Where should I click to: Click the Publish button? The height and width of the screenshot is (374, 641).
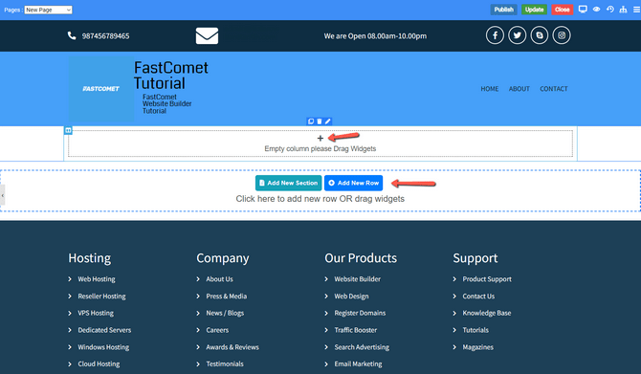pyautogui.click(x=503, y=10)
